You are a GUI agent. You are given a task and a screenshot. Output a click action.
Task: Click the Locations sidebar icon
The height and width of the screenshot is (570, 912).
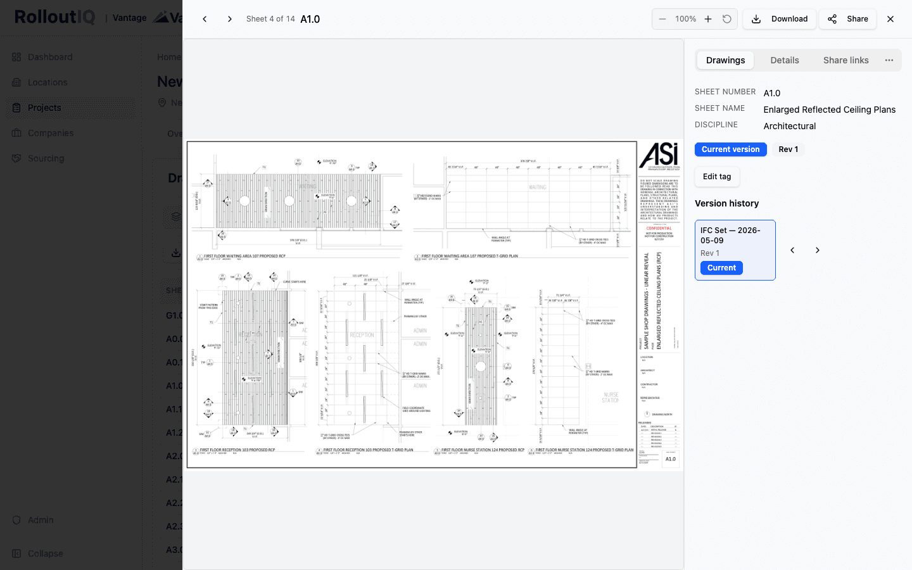(x=17, y=82)
